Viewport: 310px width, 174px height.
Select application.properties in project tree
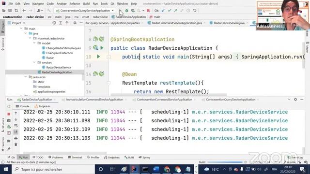(x=51, y=91)
